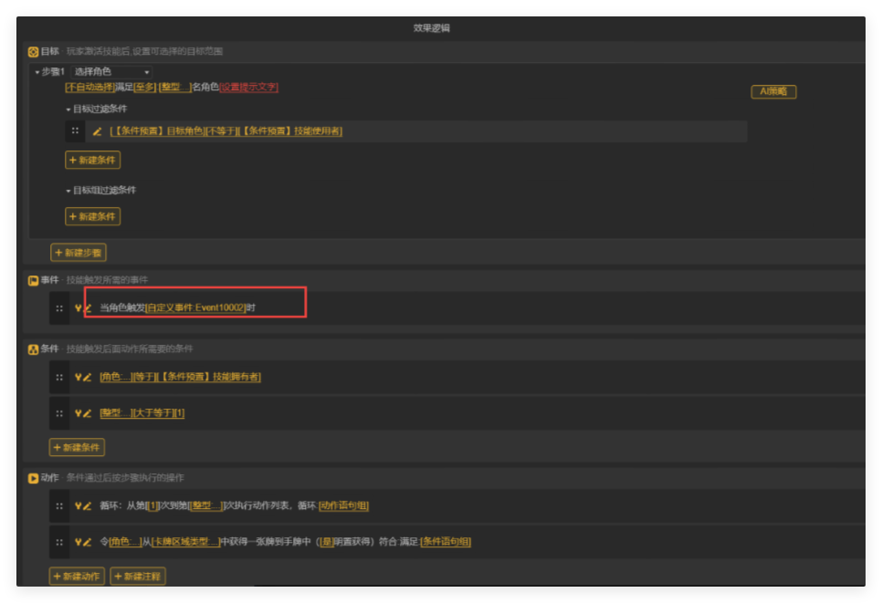Collapse the 目标过滤条件 section
This screenshot has width=882, height=603.
68,109
